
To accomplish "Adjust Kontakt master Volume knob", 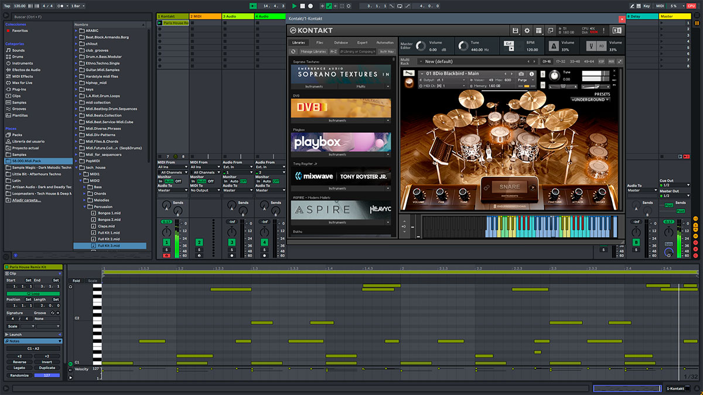I will (419, 46).
